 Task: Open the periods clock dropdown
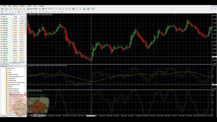pyautogui.click(x=89, y=9)
